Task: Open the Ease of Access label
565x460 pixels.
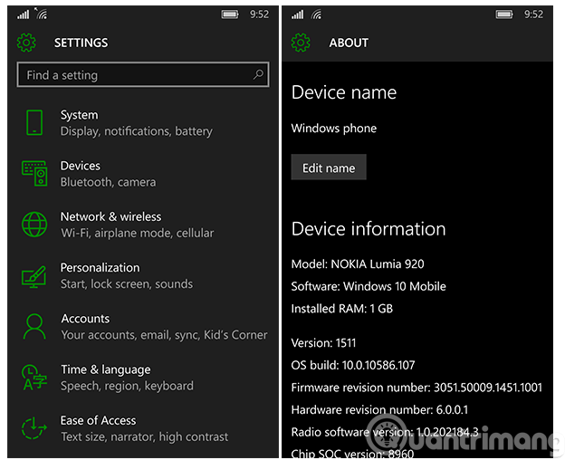Action: click(x=98, y=420)
